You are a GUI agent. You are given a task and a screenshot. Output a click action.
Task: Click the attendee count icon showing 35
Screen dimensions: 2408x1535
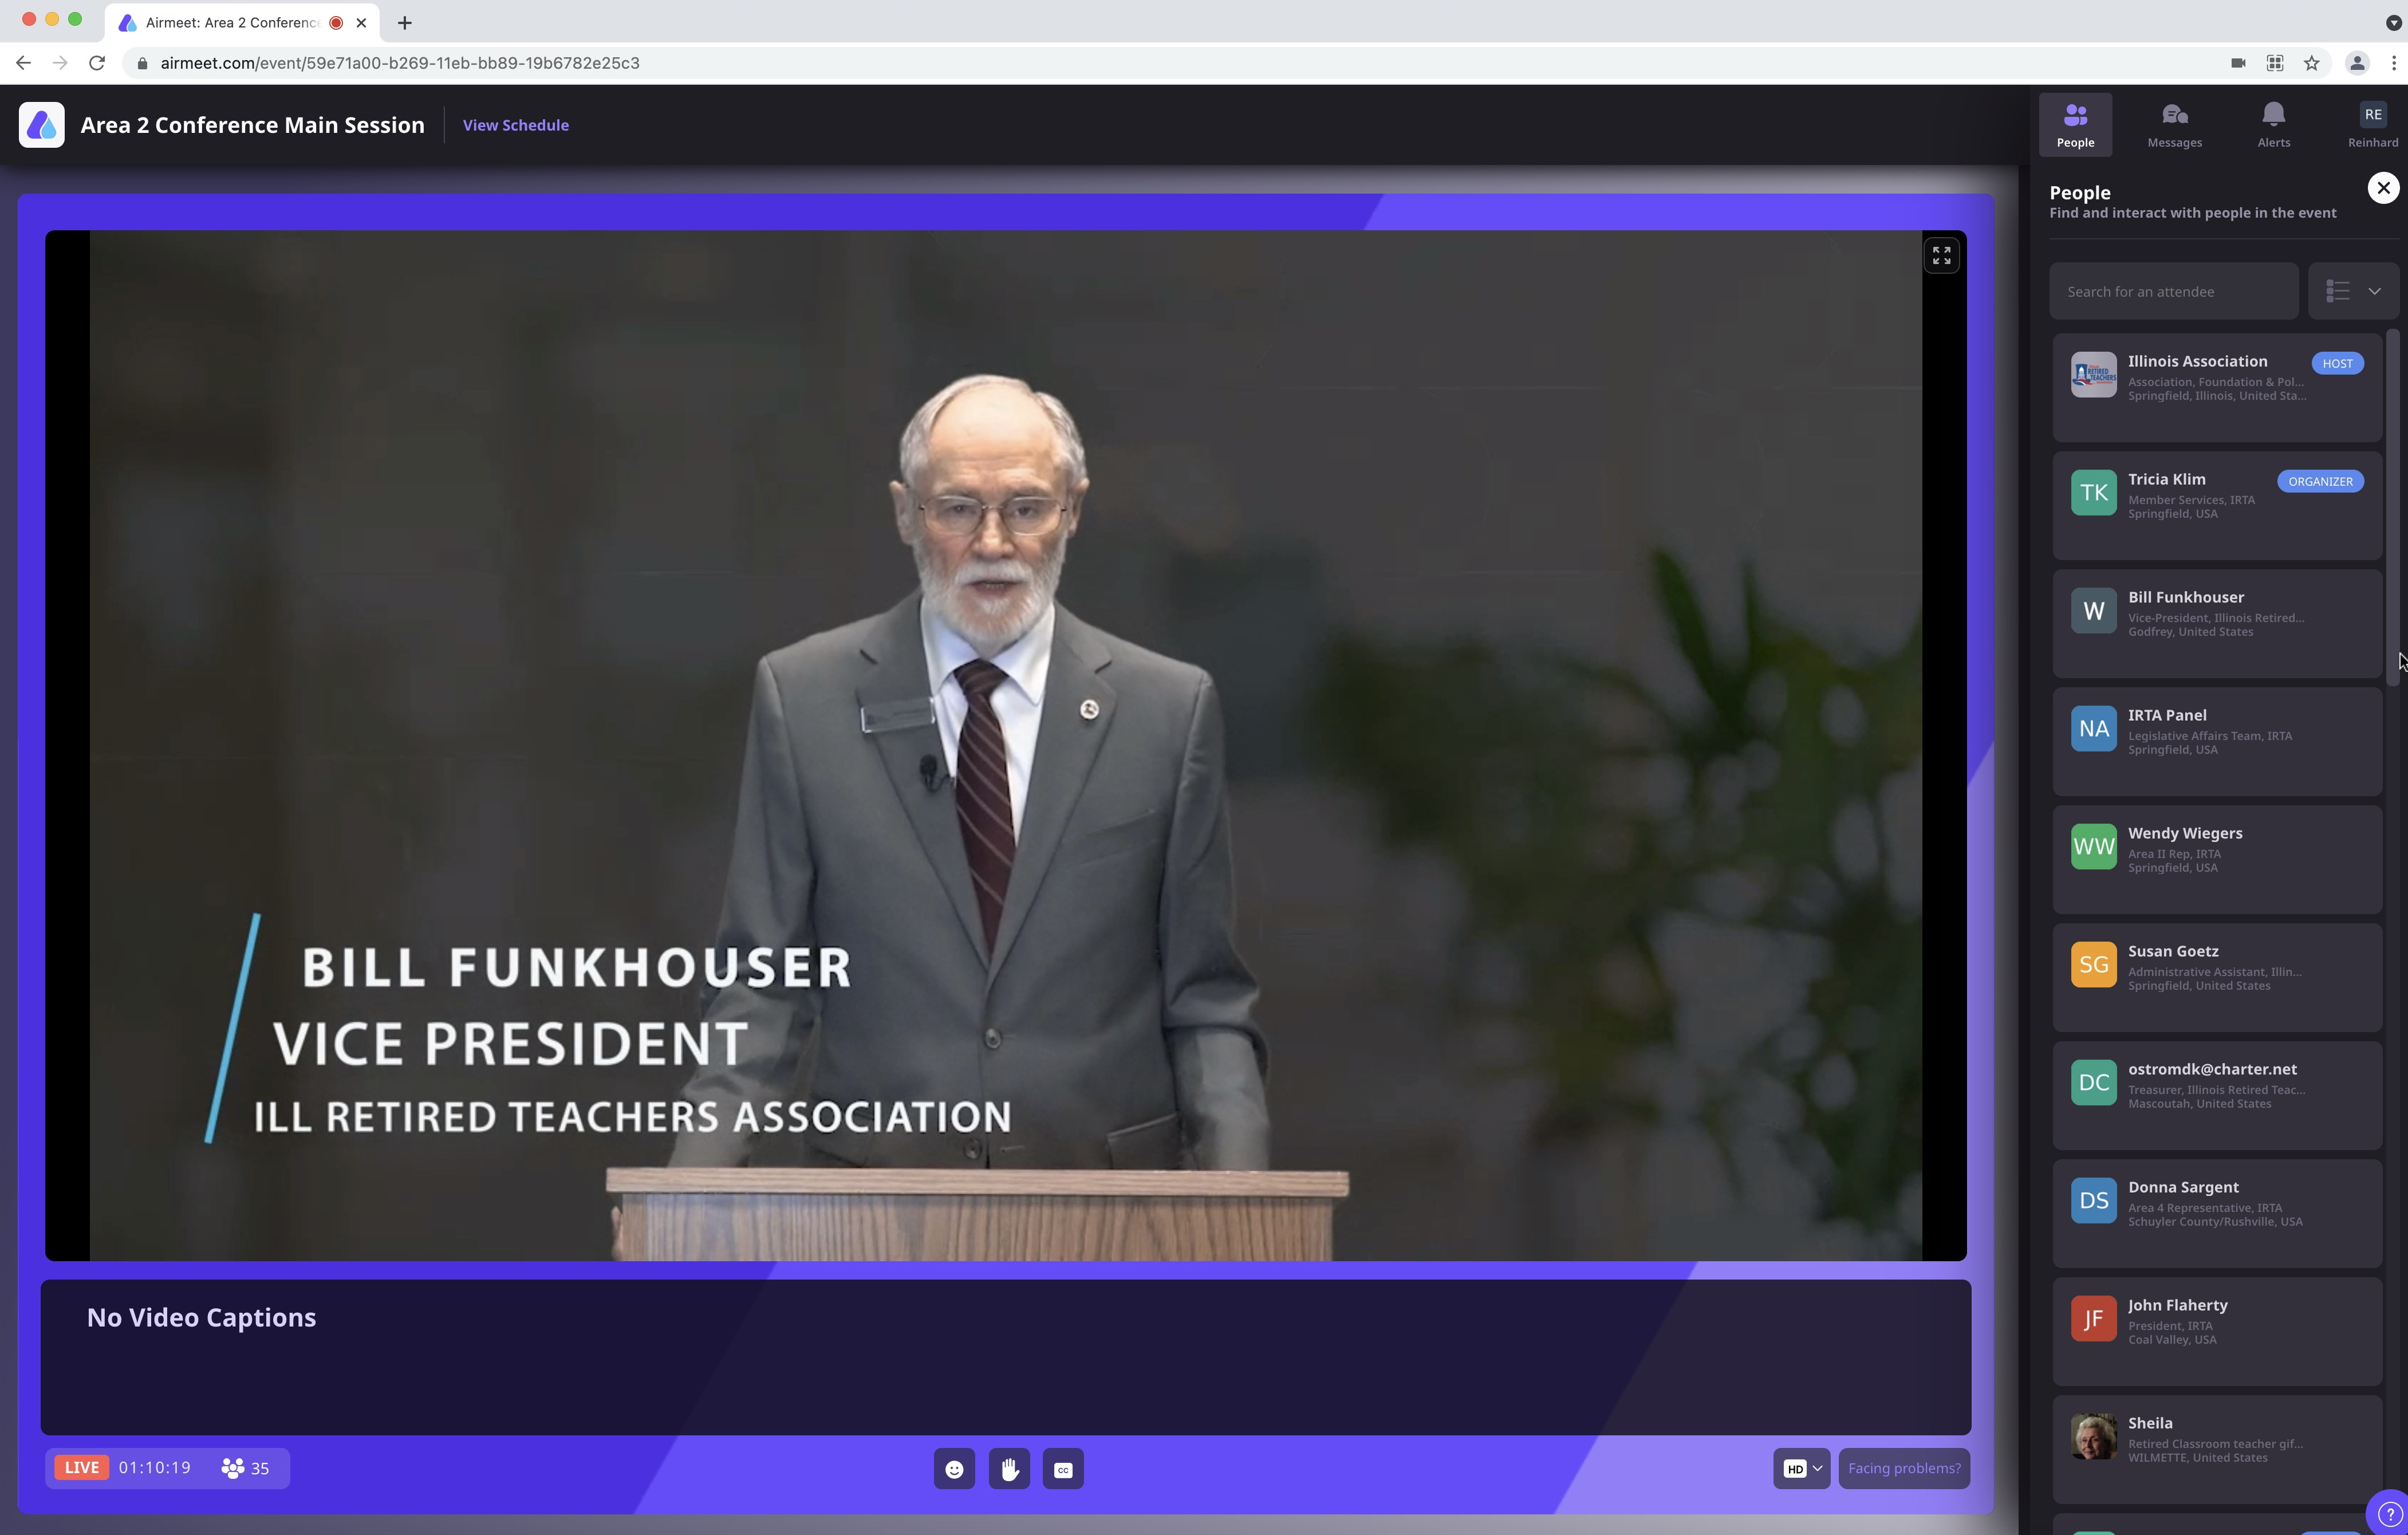tap(245, 1468)
